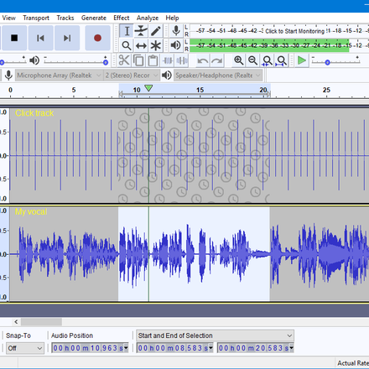Click the playback volume slider handle
369x369 pixels.
[x=106, y=62]
